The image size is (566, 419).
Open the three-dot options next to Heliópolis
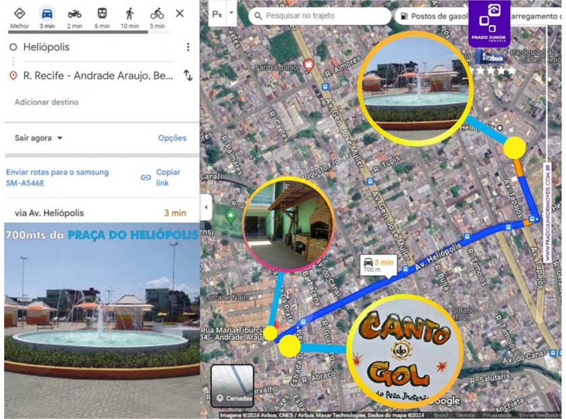click(x=188, y=47)
